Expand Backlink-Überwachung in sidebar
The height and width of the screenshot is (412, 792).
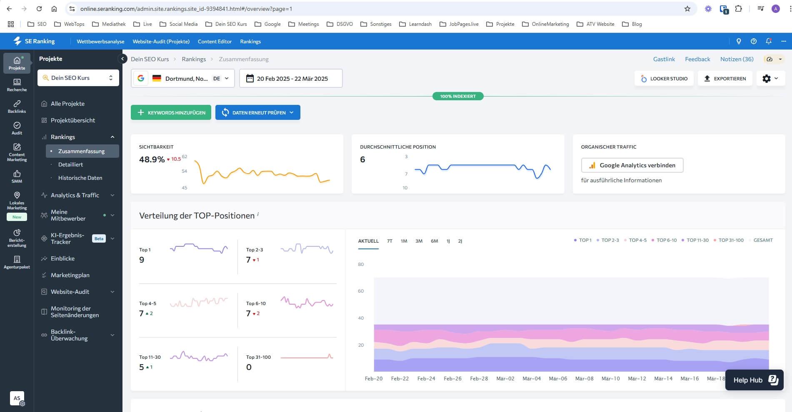(x=112, y=335)
